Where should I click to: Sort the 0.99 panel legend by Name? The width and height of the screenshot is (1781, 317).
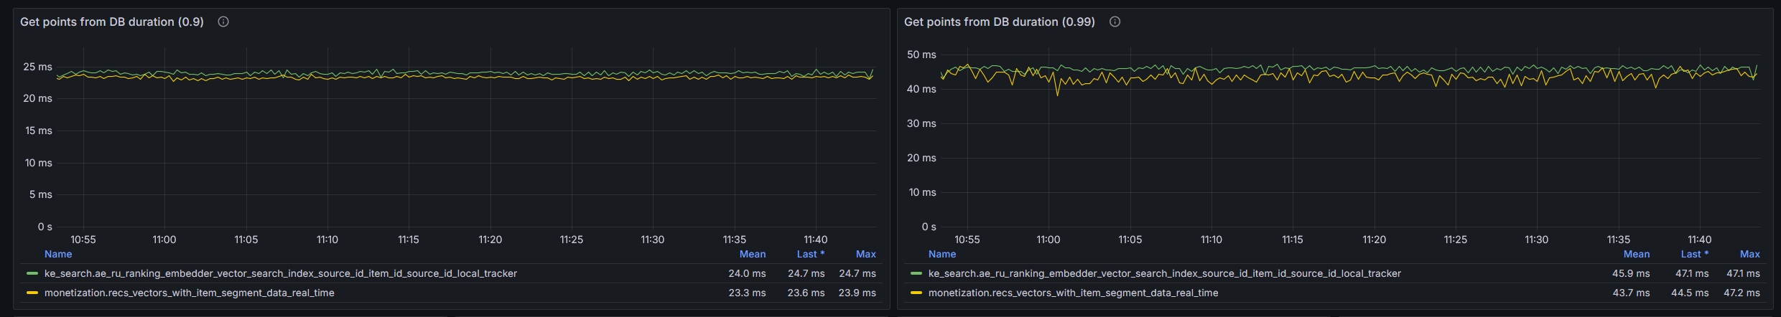(x=941, y=254)
